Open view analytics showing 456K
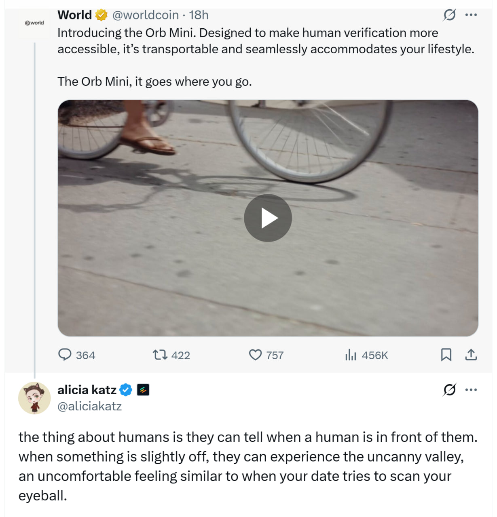 coord(351,355)
